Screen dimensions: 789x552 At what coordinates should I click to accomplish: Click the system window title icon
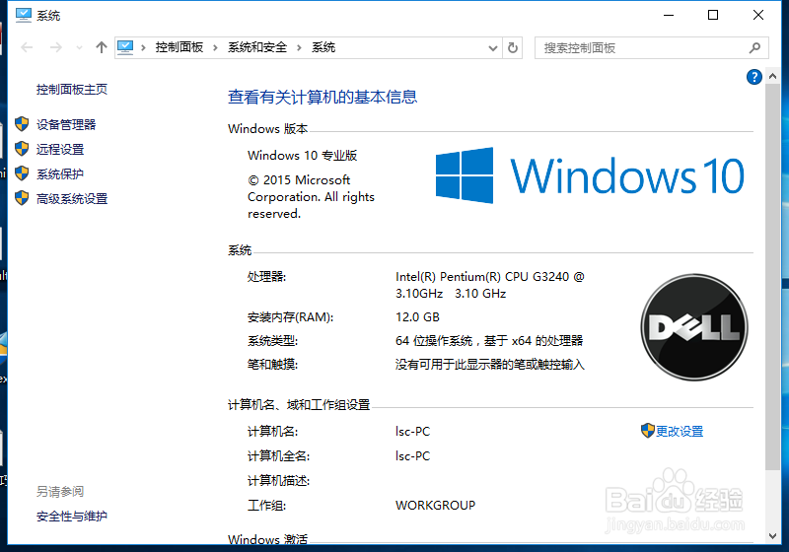point(23,15)
